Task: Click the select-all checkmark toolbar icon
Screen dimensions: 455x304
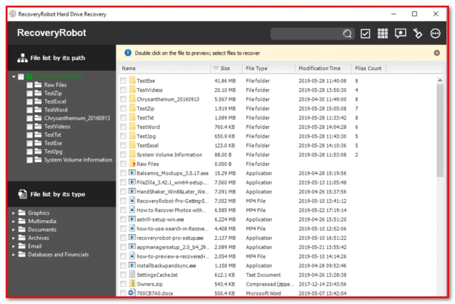Action: [365, 34]
